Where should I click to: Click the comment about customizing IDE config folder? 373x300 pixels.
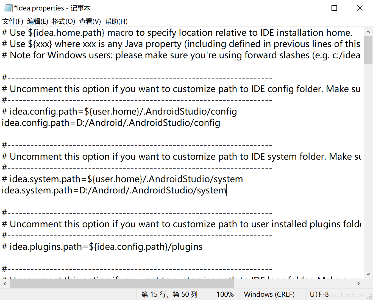[181, 89]
